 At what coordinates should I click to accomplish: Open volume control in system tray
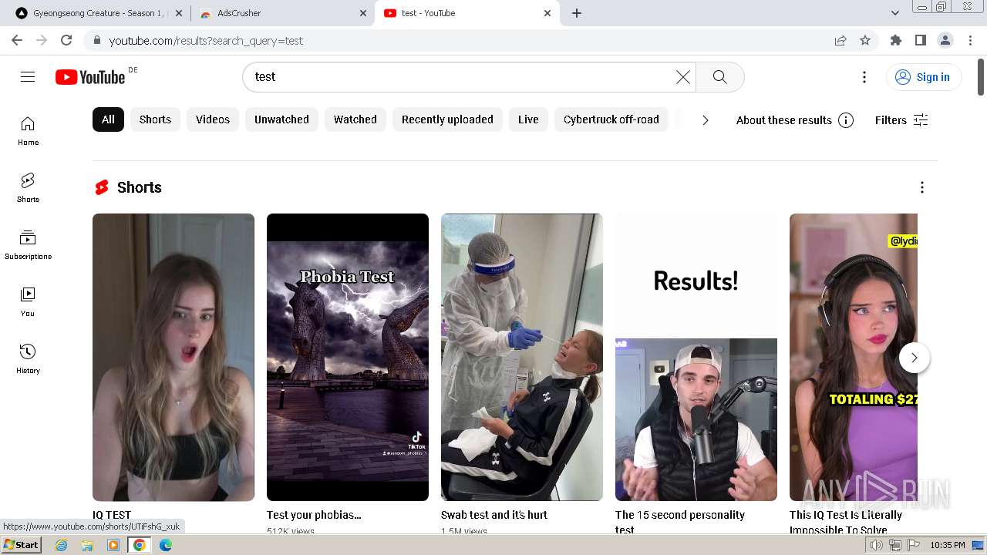click(x=877, y=545)
